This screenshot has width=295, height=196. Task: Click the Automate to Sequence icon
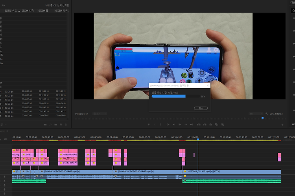pyautogui.click(x=45, y=125)
